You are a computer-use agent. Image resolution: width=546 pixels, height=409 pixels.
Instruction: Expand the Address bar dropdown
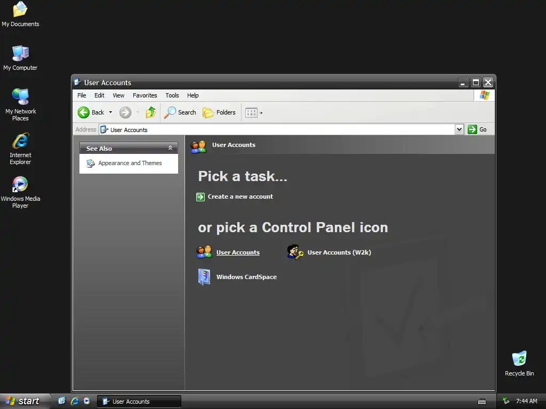tap(459, 129)
